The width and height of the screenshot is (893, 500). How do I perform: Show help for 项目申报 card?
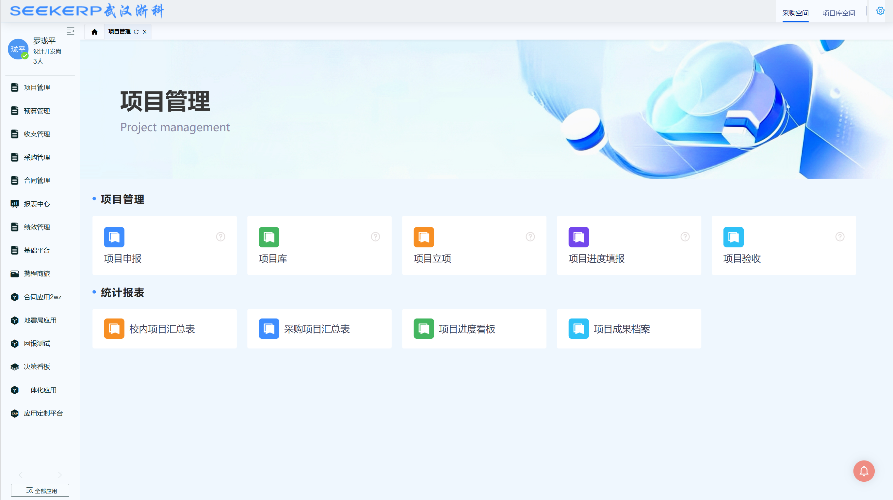pyautogui.click(x=220, y=237)
